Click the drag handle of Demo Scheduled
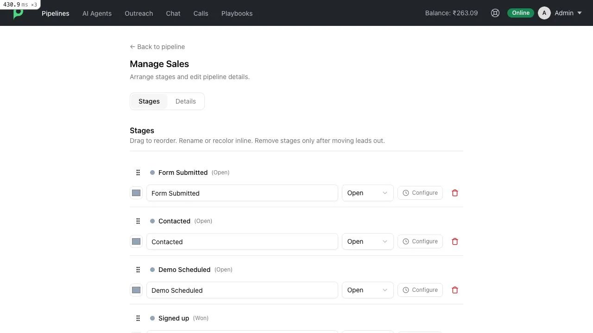Image resolution: width=593 pixels, height=333 pixels. coord(138,270)
